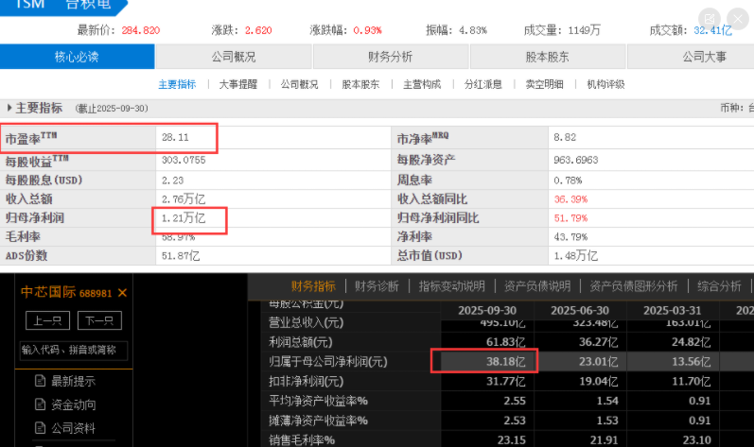Open the 机构评级 sub-link
754x447 pixels.
(x=605, y=84)
